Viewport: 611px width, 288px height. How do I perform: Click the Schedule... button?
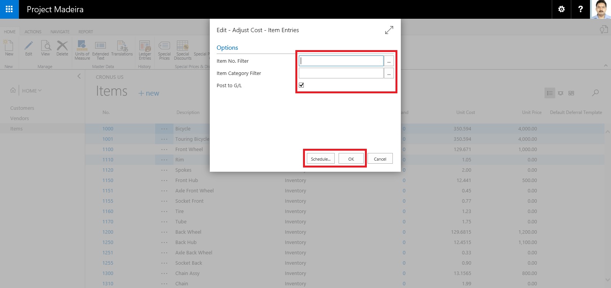(321, 159)
